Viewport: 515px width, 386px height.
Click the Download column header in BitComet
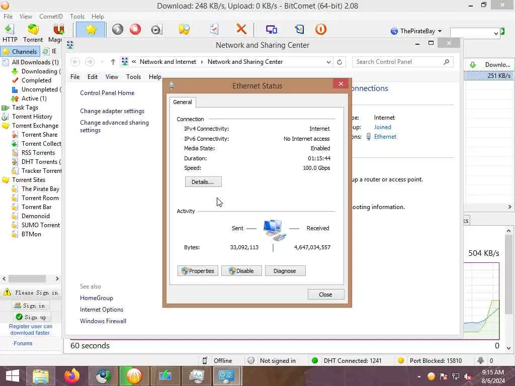pyautogui.click(x=489, y=65)
